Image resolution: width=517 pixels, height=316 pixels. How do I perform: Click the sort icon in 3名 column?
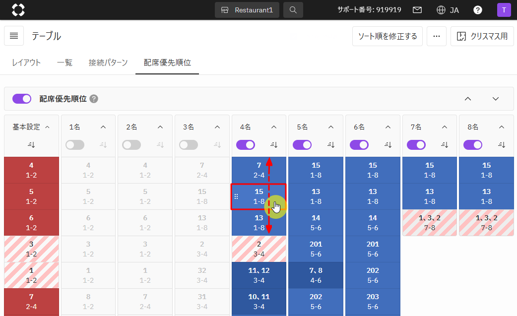217,145
